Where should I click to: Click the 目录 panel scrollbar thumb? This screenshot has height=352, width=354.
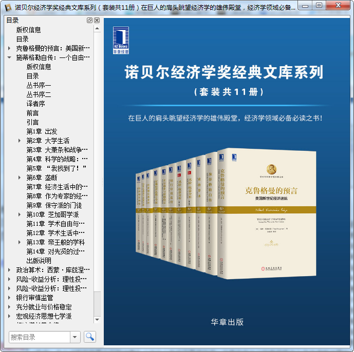(97, 304)
